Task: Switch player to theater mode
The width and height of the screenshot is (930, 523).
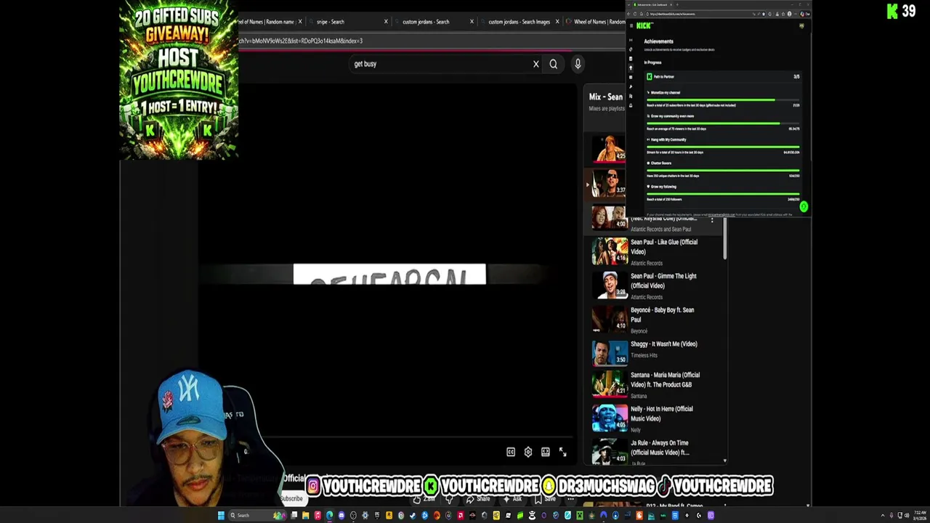Action: click(546, 452)
